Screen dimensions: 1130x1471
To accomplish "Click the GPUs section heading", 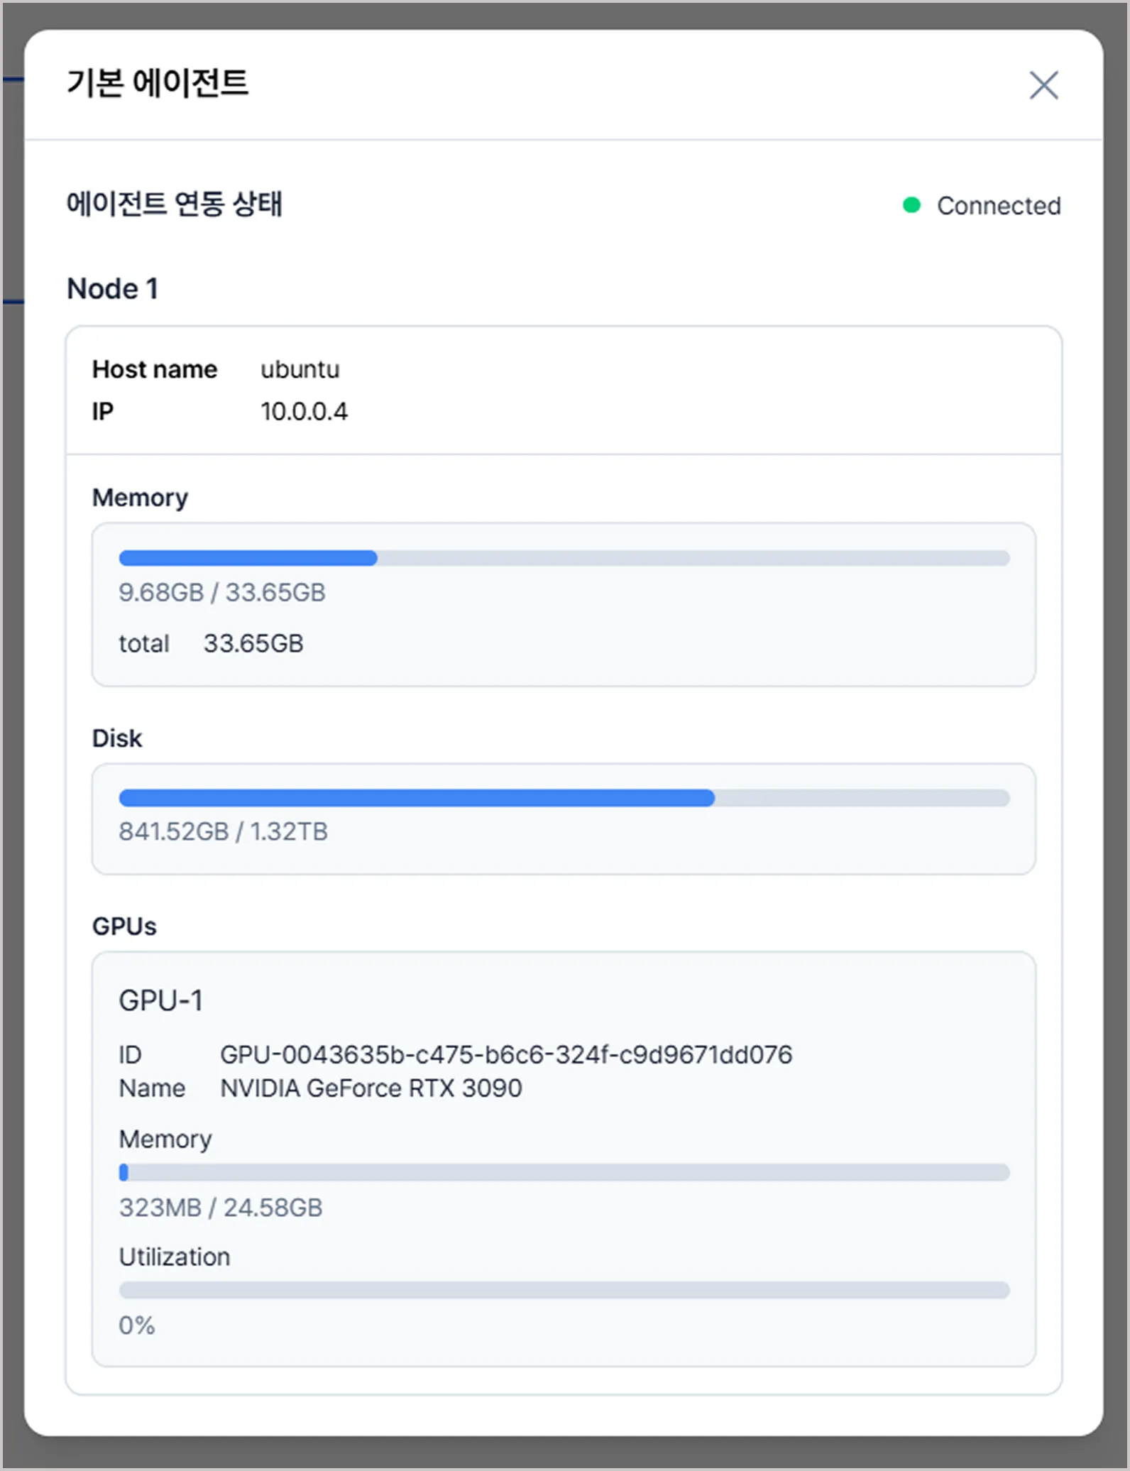I will [x=124, y=926].
